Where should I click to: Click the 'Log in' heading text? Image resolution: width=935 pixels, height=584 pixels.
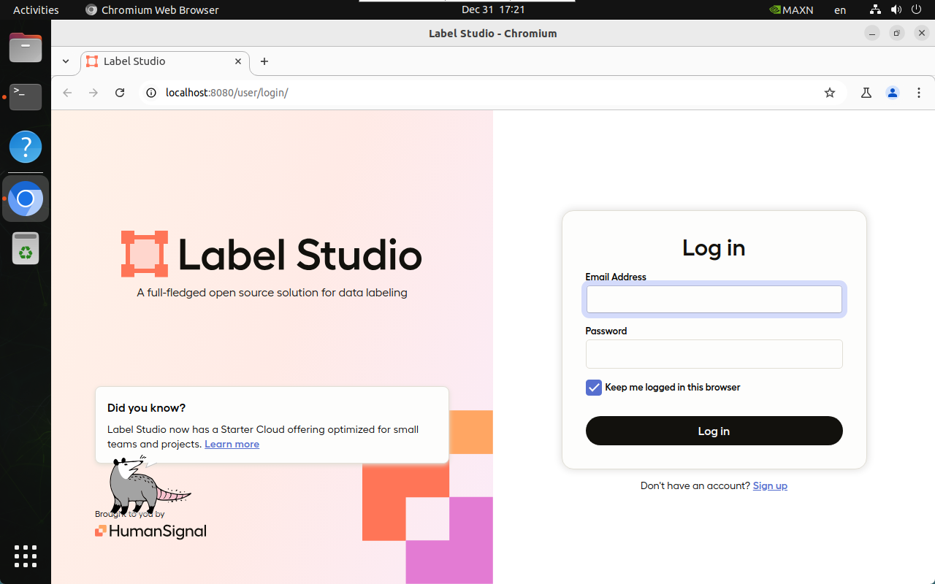(714, 248)
